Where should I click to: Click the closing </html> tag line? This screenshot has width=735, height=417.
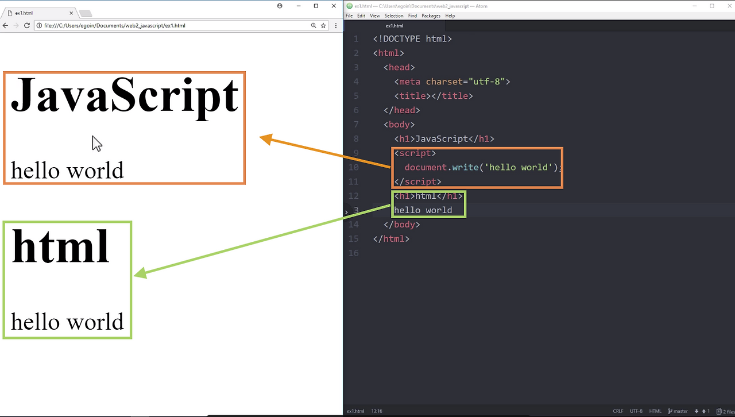point(390,239)
